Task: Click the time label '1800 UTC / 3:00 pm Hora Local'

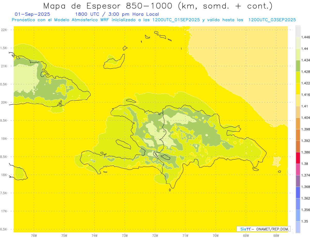Action: click(x=117, y=14)
